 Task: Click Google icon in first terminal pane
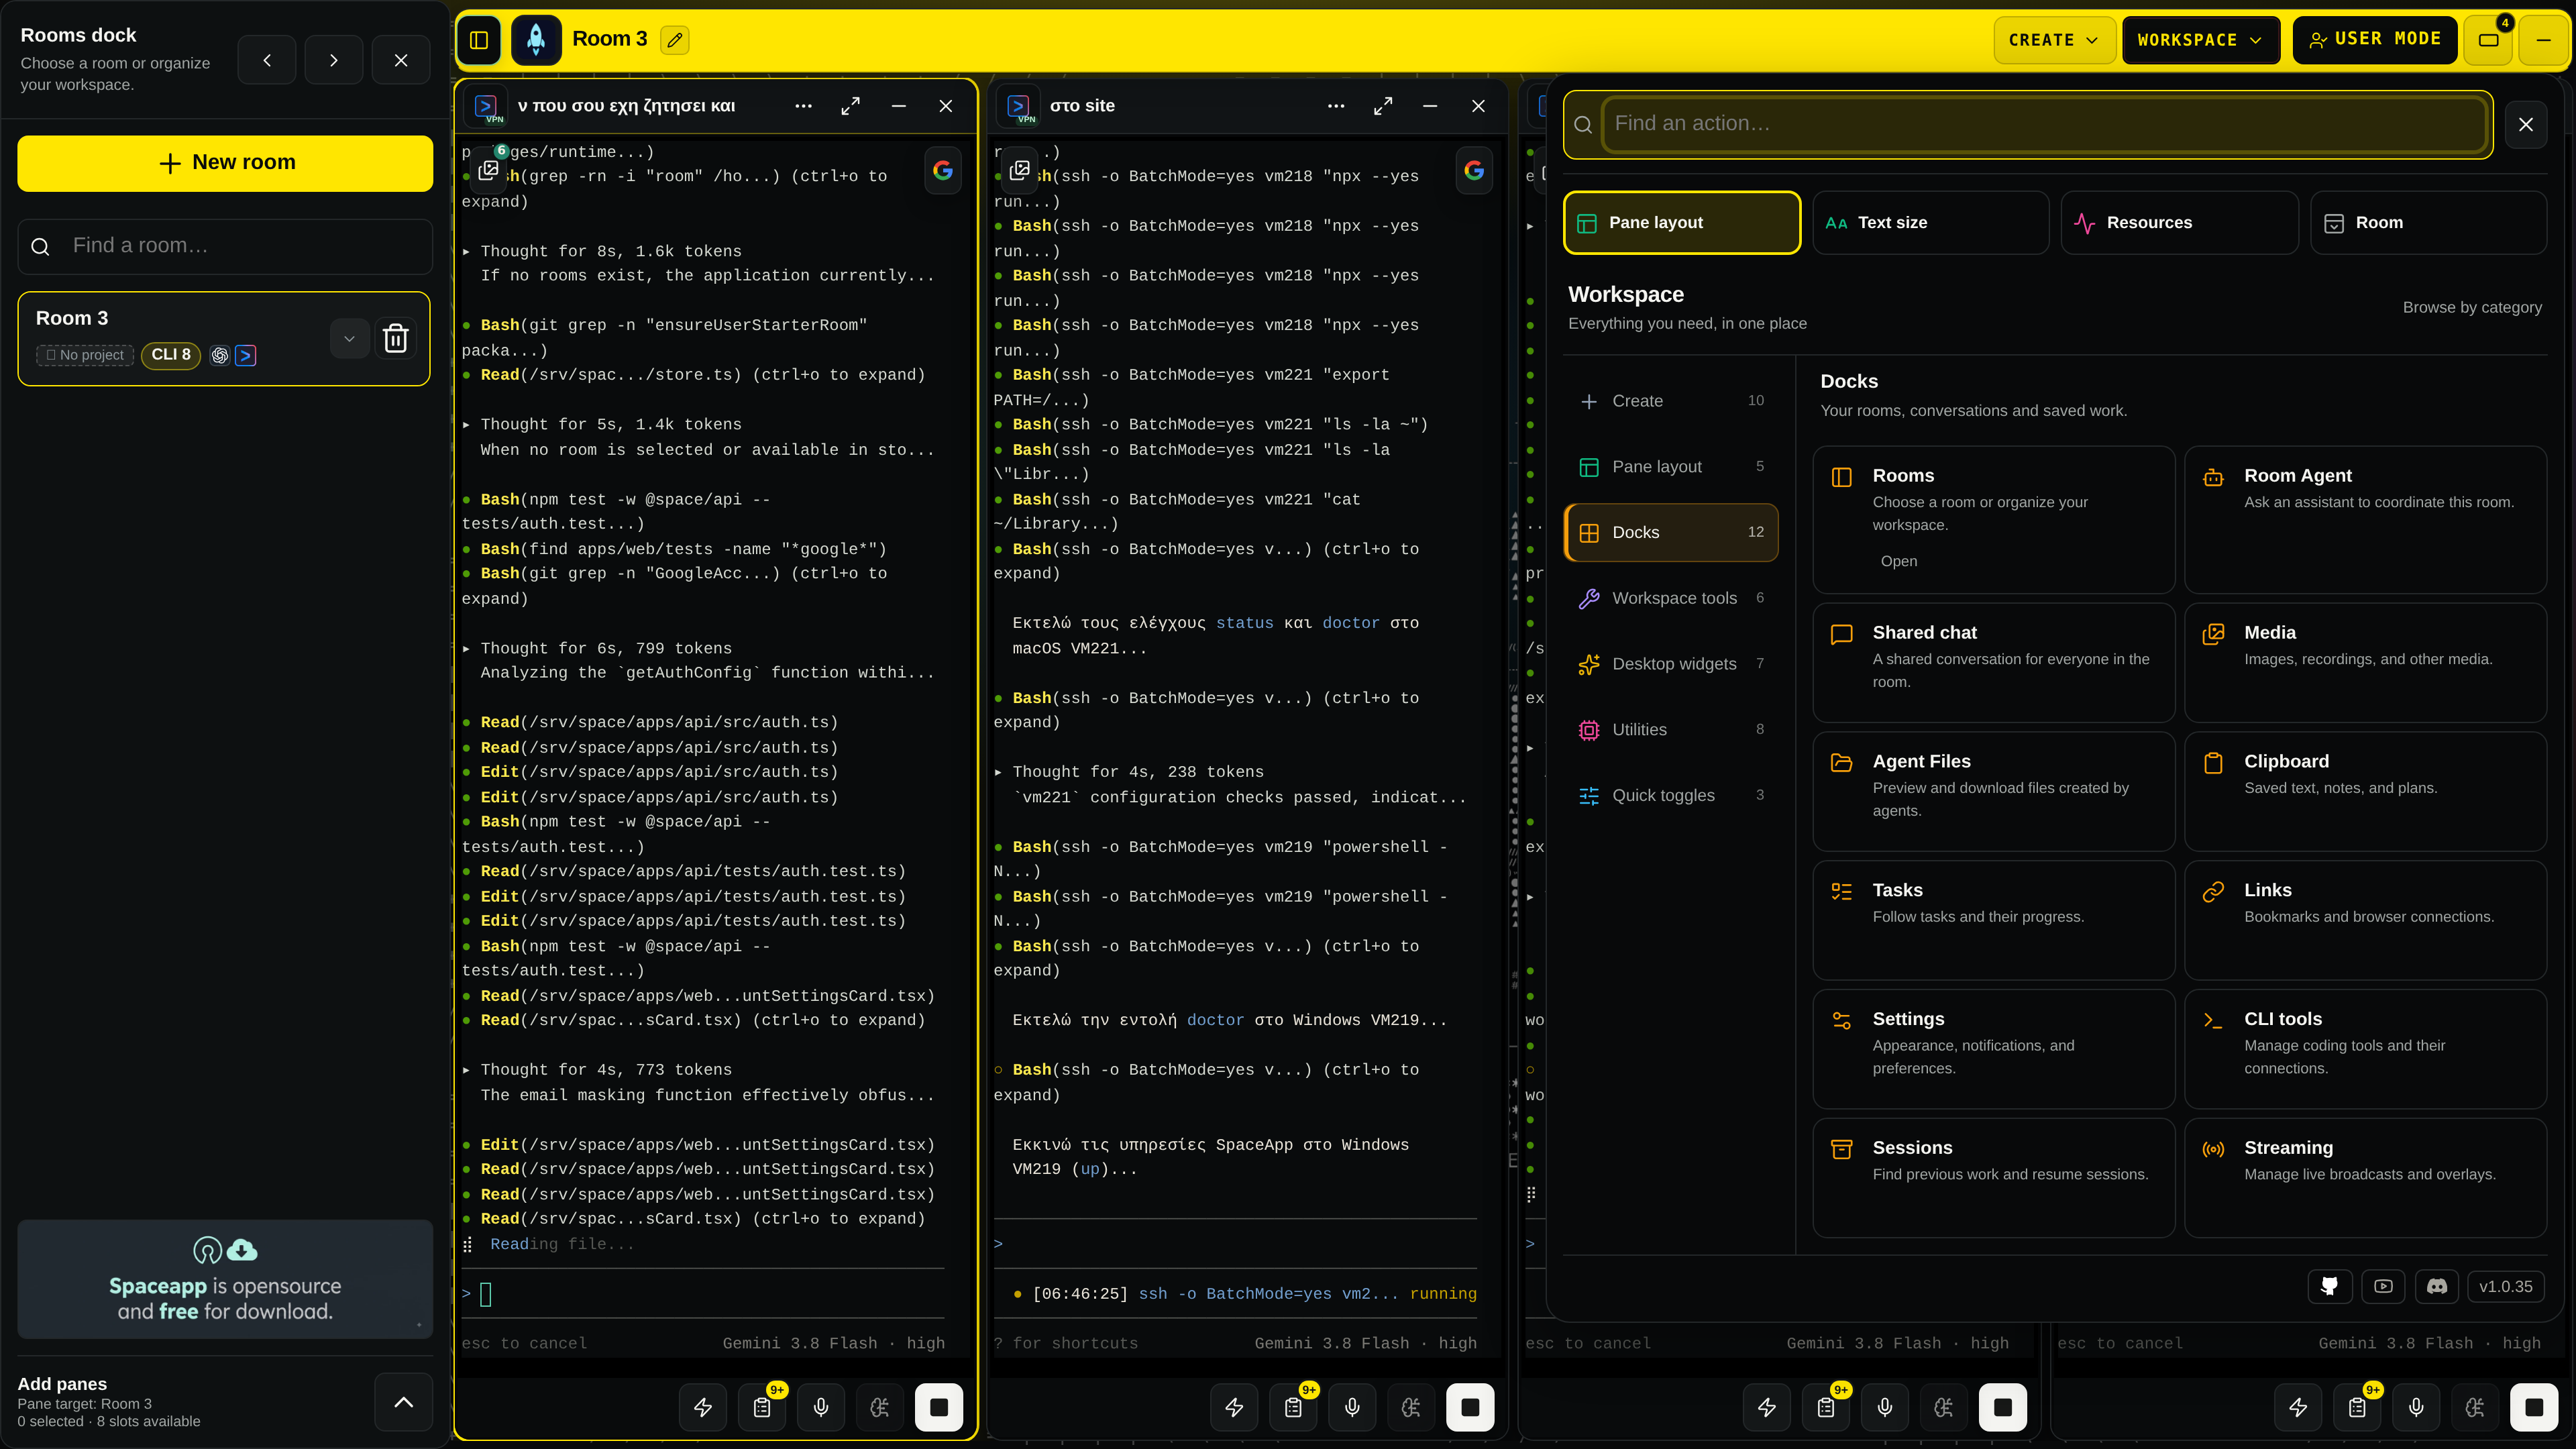pos(943,171)
